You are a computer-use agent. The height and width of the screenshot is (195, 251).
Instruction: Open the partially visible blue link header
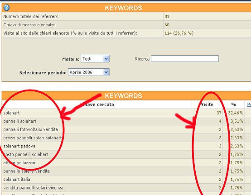[249, 105]
